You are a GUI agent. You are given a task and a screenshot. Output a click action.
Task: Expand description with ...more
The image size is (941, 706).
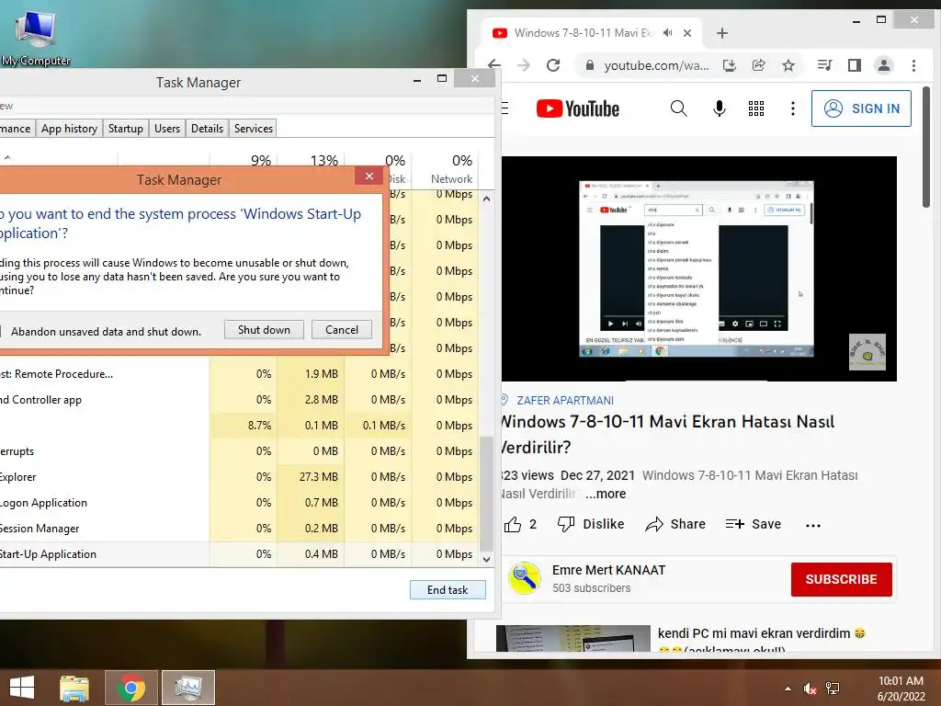[x=606, y=494]
